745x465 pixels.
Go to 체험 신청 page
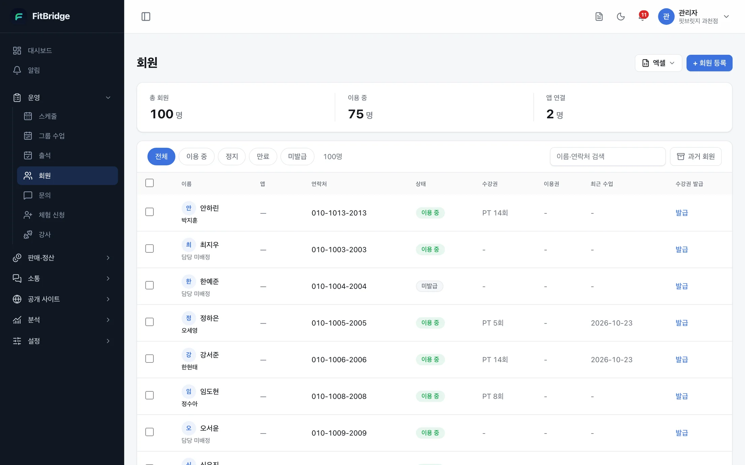[67, 215]
